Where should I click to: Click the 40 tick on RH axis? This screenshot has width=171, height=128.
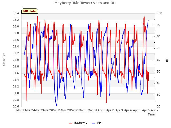(158, 83)
